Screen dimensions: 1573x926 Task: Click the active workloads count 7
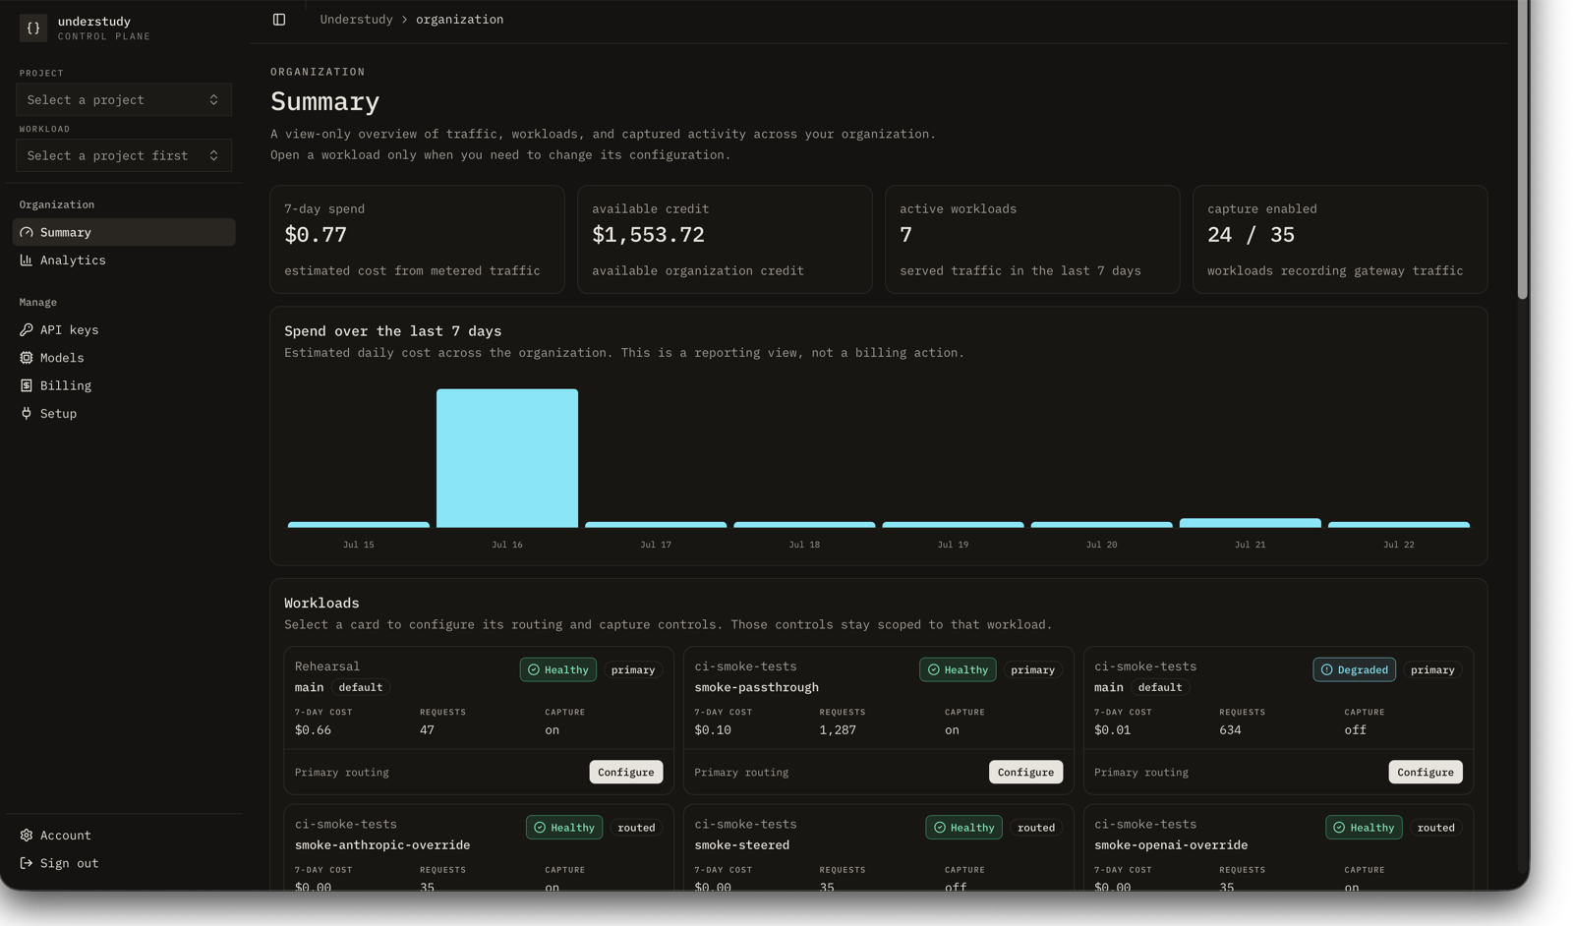pos(905,235)
